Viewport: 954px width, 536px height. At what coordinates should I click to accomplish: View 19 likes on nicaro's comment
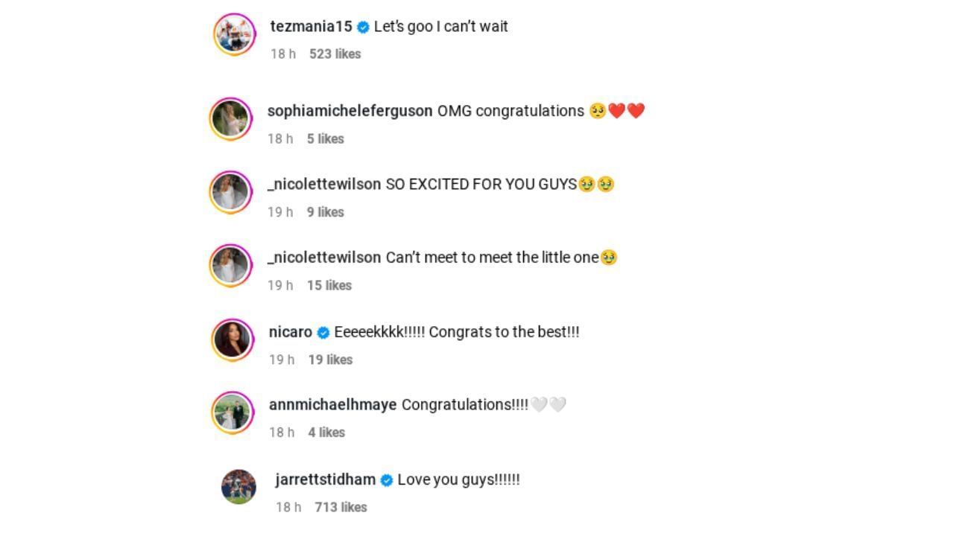pos(330,360)
